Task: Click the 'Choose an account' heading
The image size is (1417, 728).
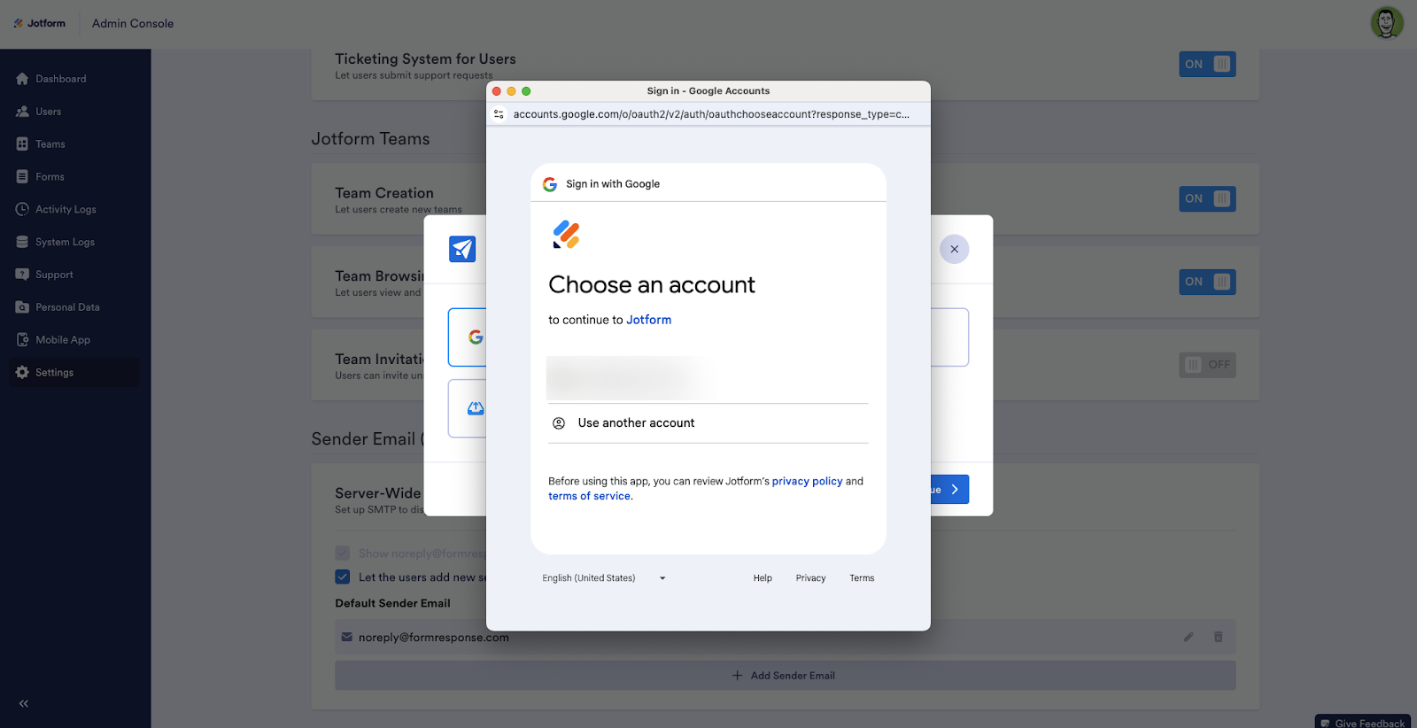Action: pyautogui.click(x=652, y=285)
